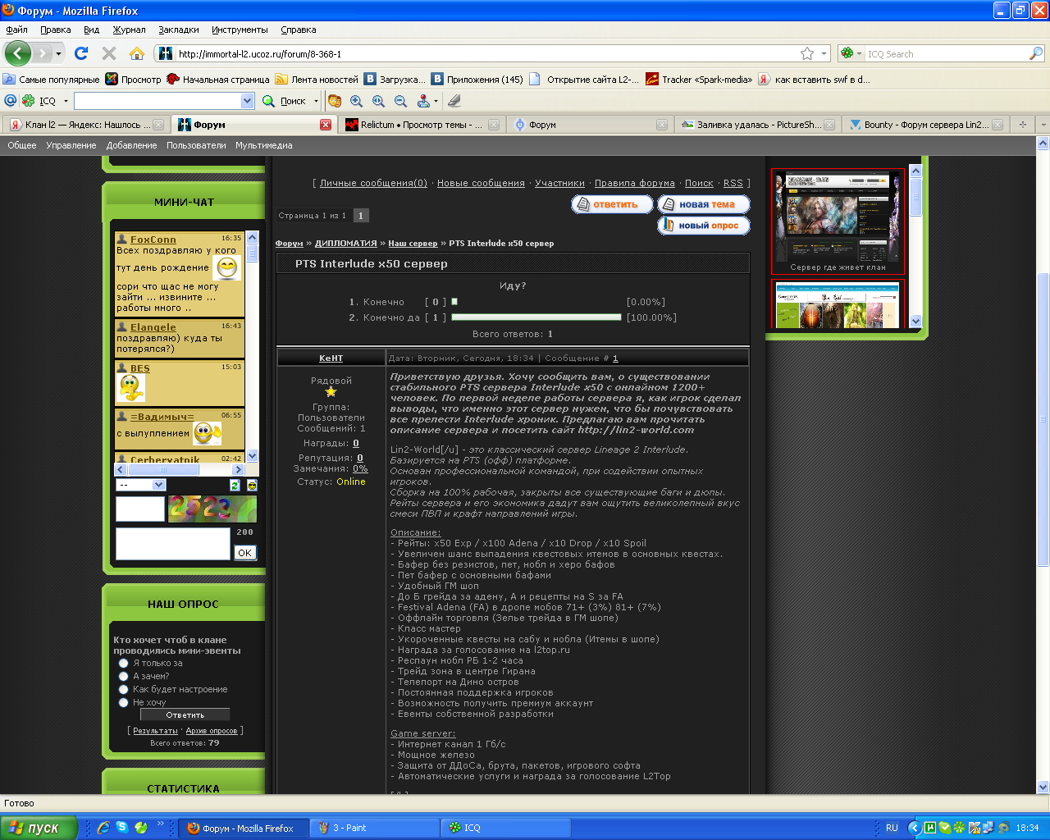Go back with the green Back arrow
This screenshot has height=840, width=1050.
[17, 53]
